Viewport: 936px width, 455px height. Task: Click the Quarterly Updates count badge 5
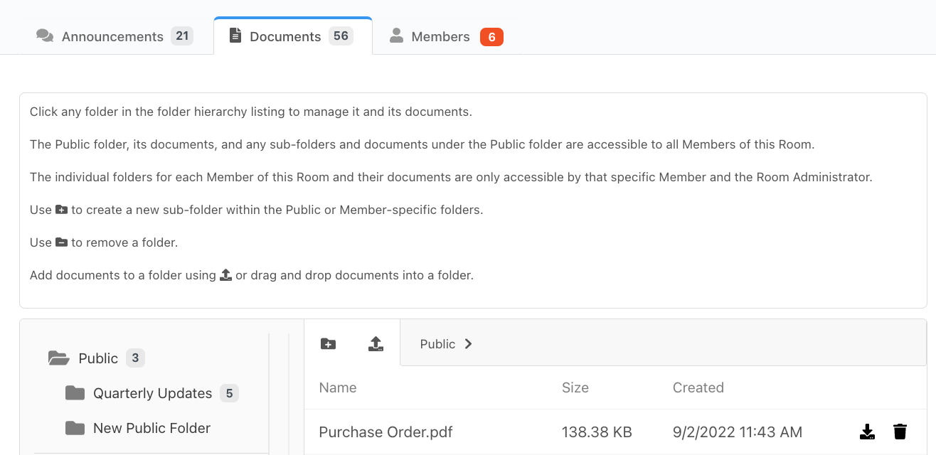(229, 392)
